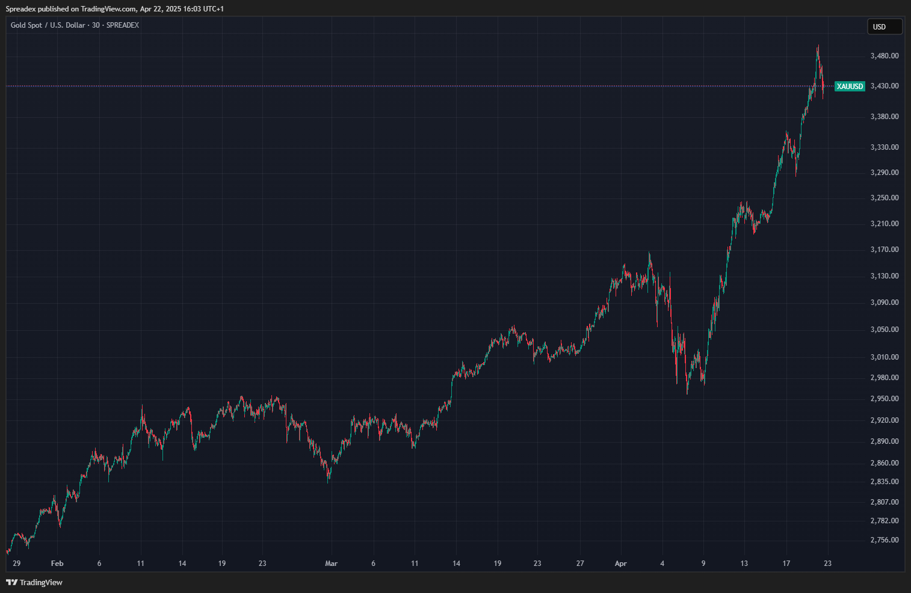Pick the 3,010.00 price axis label
This screenshot has height=593, width=911.
885,357
